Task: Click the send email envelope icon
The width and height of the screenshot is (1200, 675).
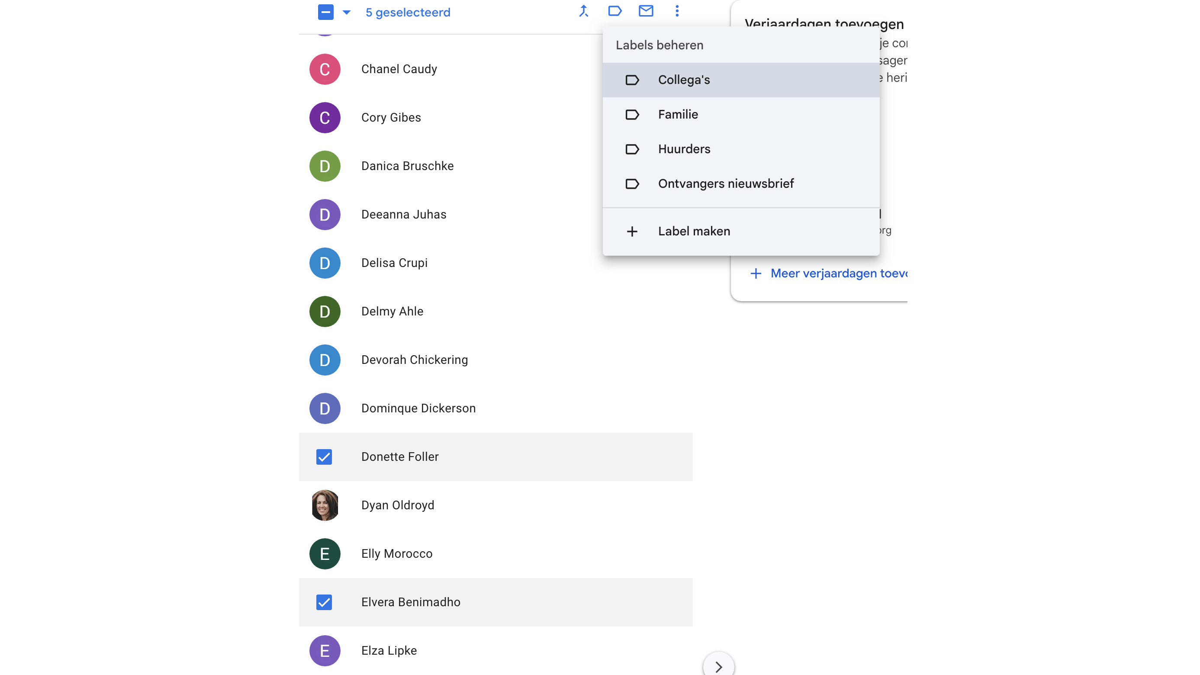Action: click(646, 11)
